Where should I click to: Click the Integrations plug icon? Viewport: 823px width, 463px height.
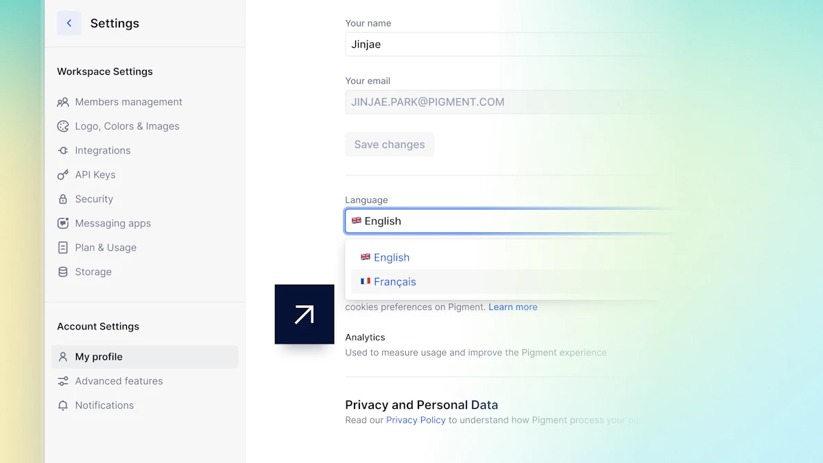point(63,151)
